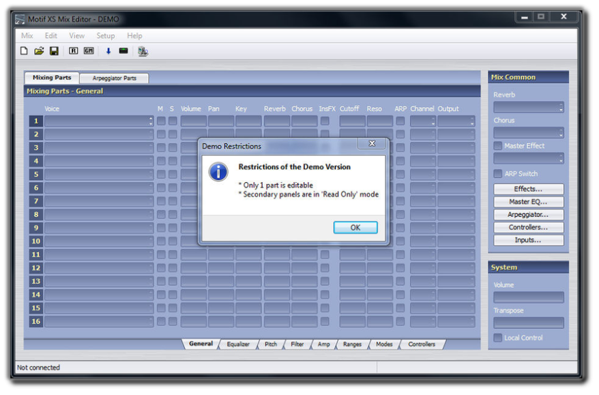This screenshot has height=395, width=599.
Task: Toggle Mute checkbox for part 1
Action: pos(161,121)
